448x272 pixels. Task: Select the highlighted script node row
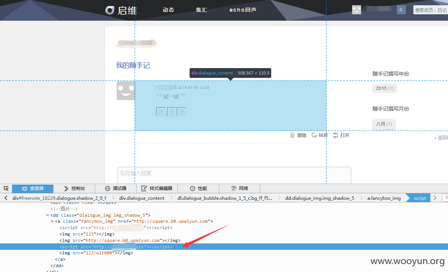click(224, 246)
